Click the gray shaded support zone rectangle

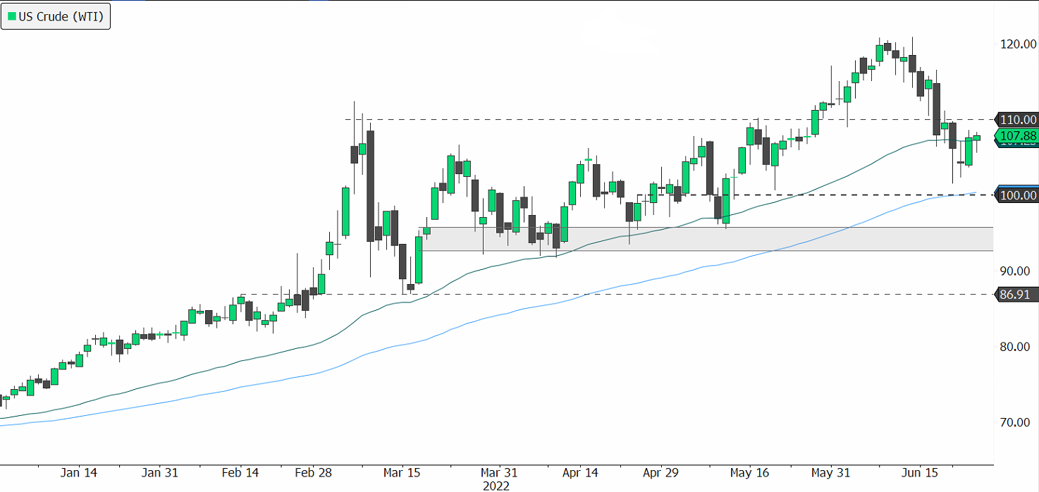click(x=705, y=239)
